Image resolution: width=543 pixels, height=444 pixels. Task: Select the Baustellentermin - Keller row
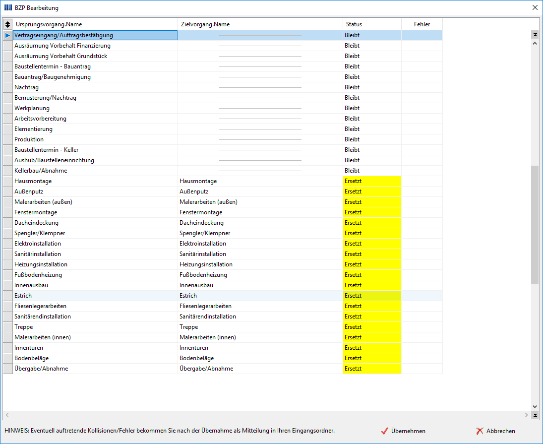tap(223, 150)
